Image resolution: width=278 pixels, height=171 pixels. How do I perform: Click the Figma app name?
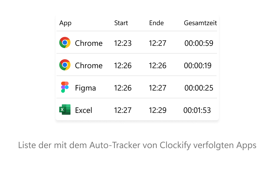click(85, 88)
